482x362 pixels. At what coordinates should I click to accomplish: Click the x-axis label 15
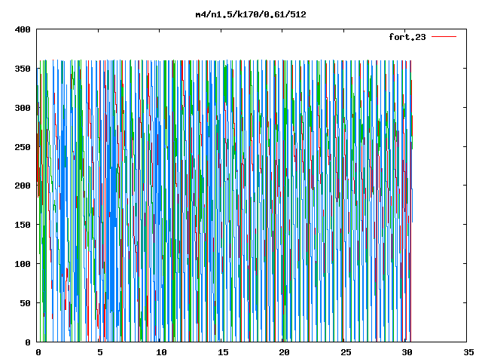click(x=223, y=352)
